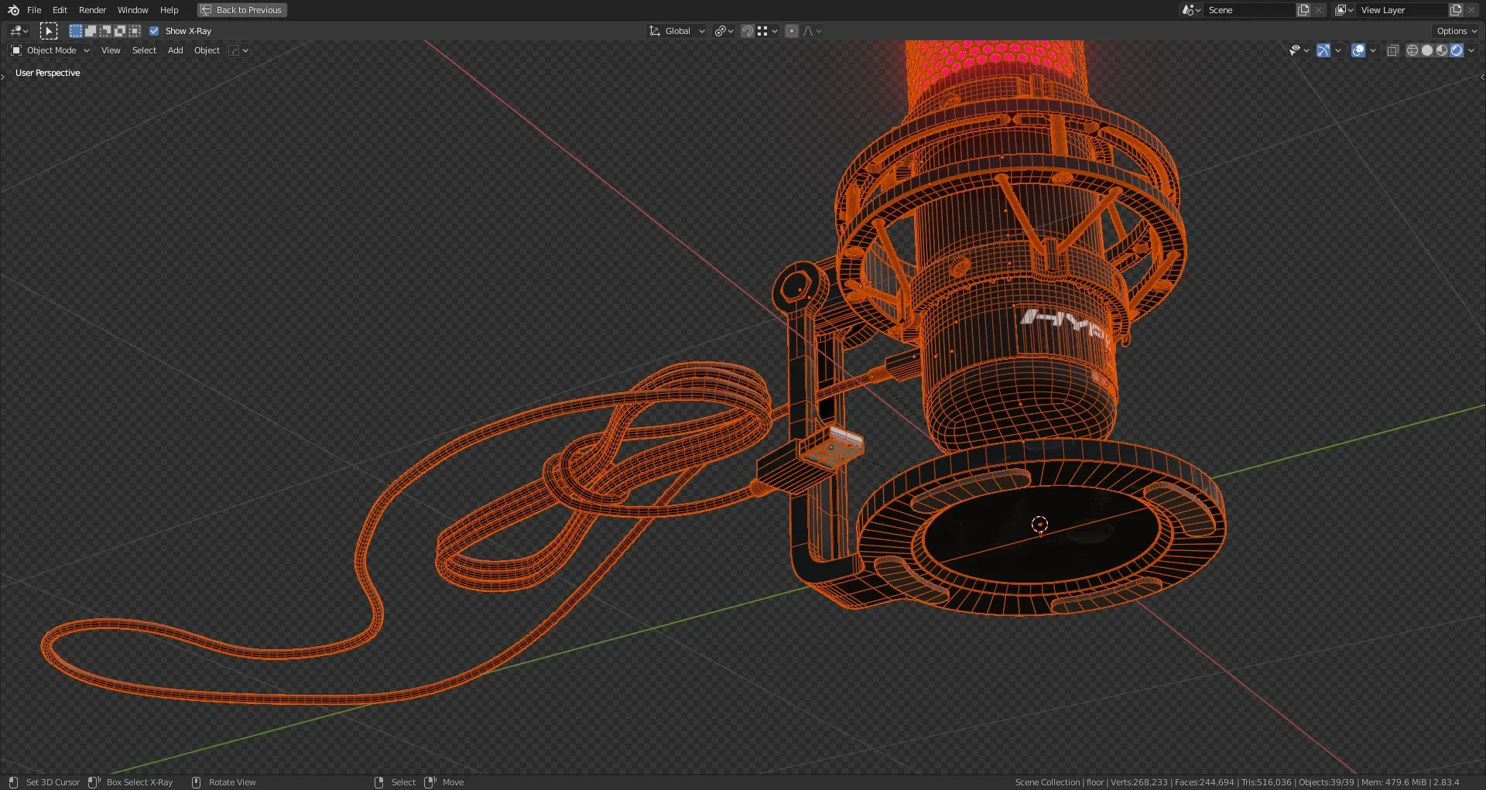Create a new scene with the copy icon
This screenshot has width=1486, height=790.
click(x=1303, y=10)
